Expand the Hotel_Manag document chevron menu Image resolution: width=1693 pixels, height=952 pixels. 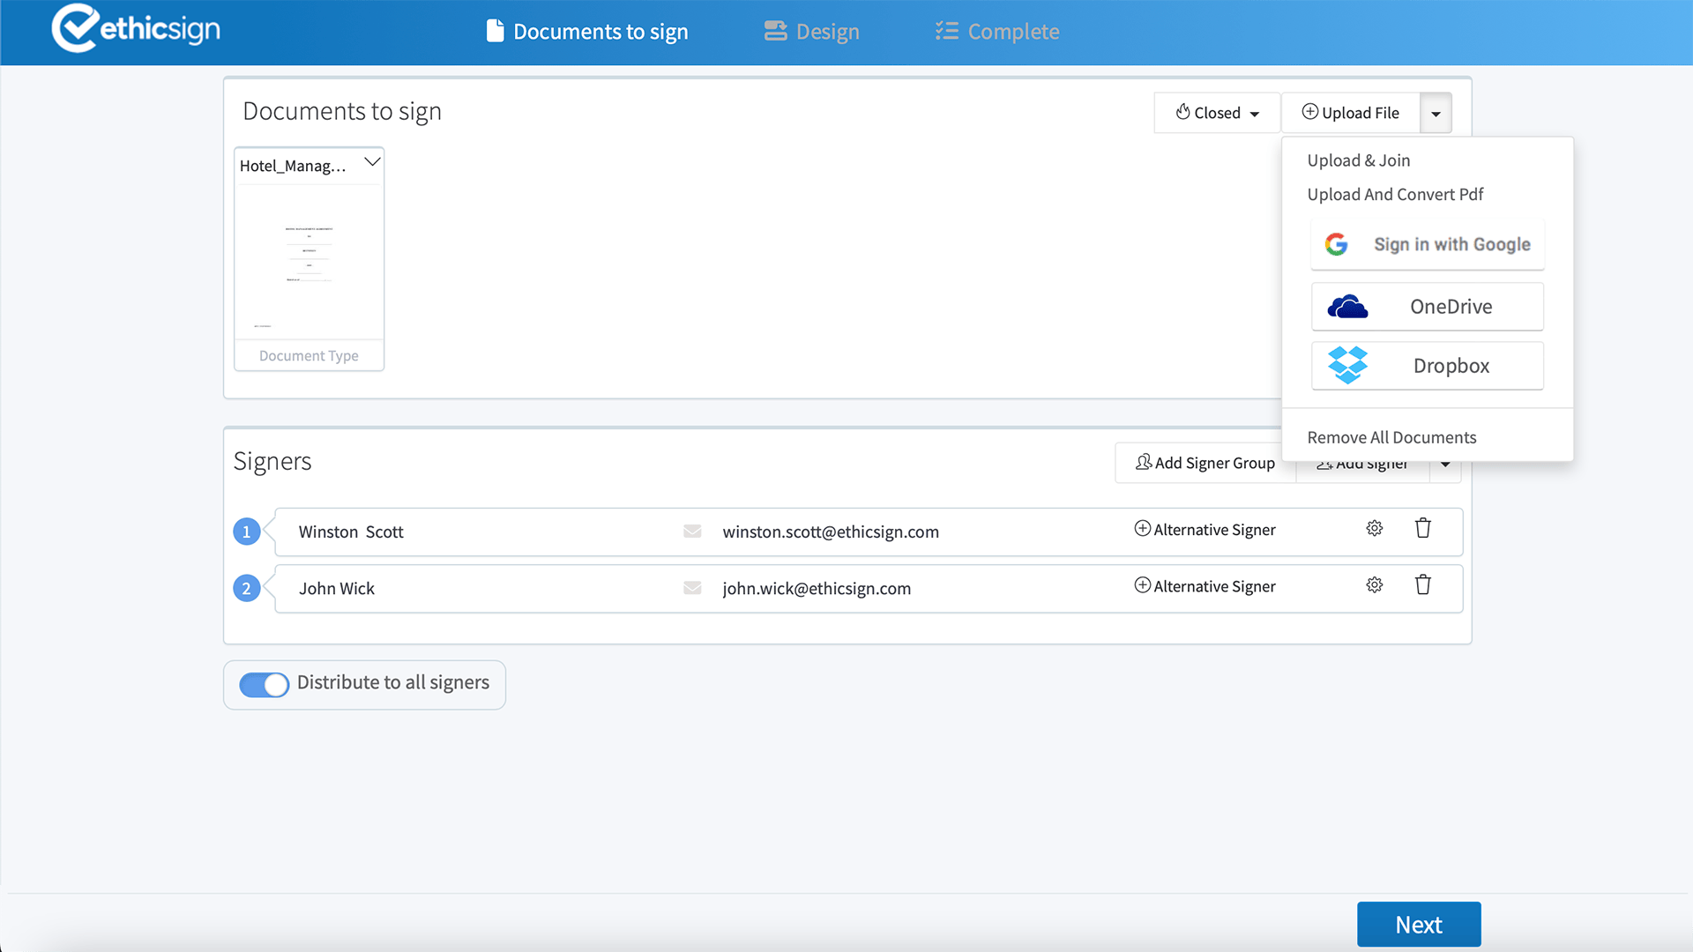(x=372, y=163)
